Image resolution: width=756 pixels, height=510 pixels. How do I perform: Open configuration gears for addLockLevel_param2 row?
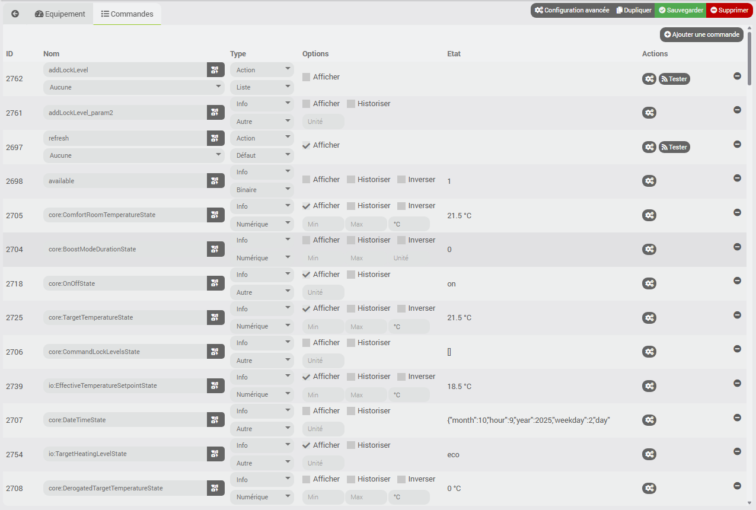[649, 113]
